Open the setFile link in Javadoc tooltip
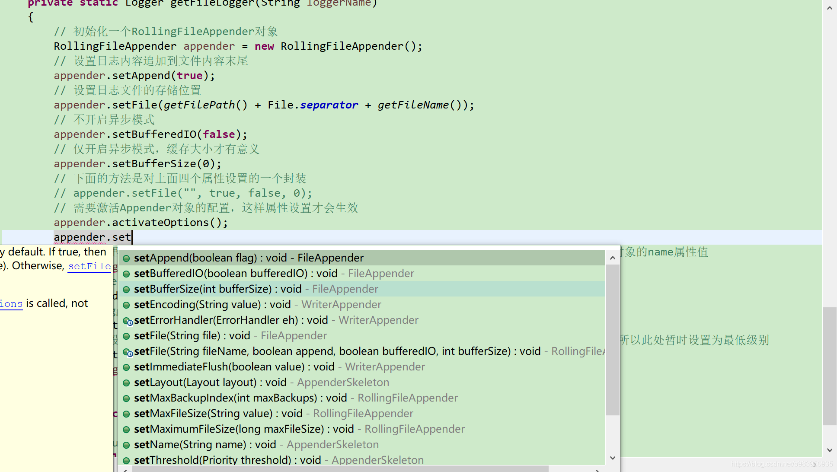 tap(89, 266)
